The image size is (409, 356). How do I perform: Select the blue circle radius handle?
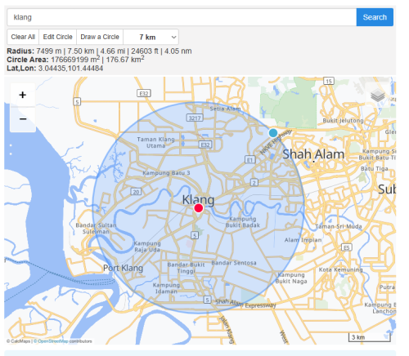(273, 133)
